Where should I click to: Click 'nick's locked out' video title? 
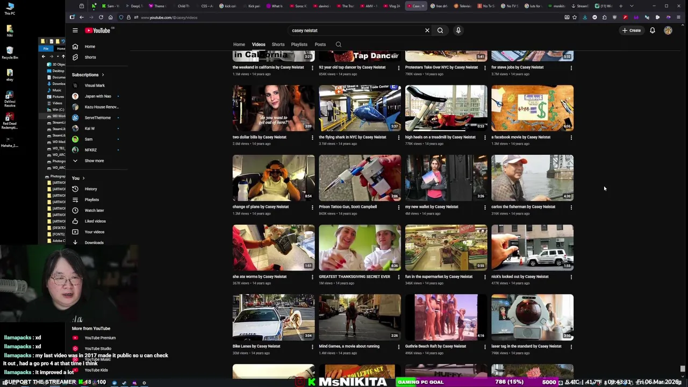tap(520, 277)
